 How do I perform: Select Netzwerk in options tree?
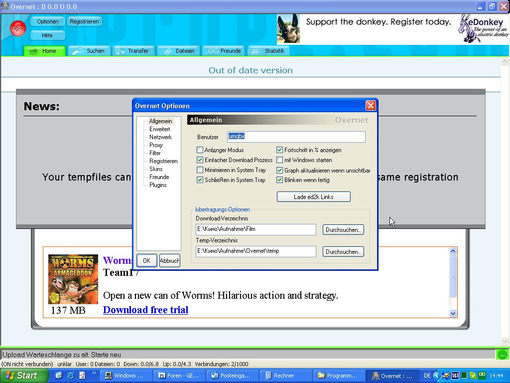(x=161, y=137)
